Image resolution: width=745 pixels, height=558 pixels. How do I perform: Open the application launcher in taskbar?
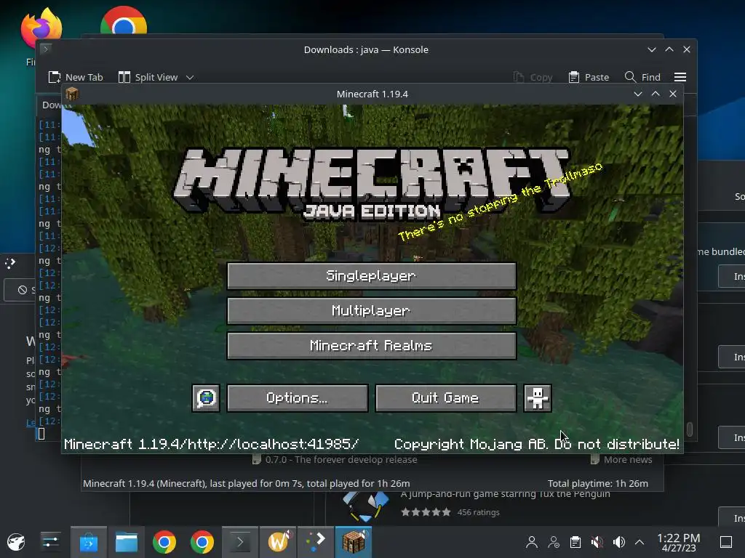[x=16, y=542]
